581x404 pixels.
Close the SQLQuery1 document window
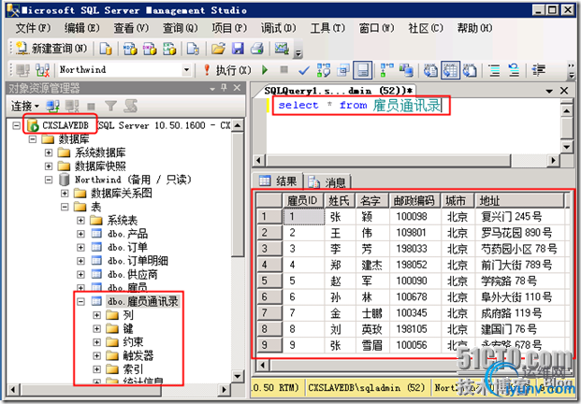[x=564, y=91]
